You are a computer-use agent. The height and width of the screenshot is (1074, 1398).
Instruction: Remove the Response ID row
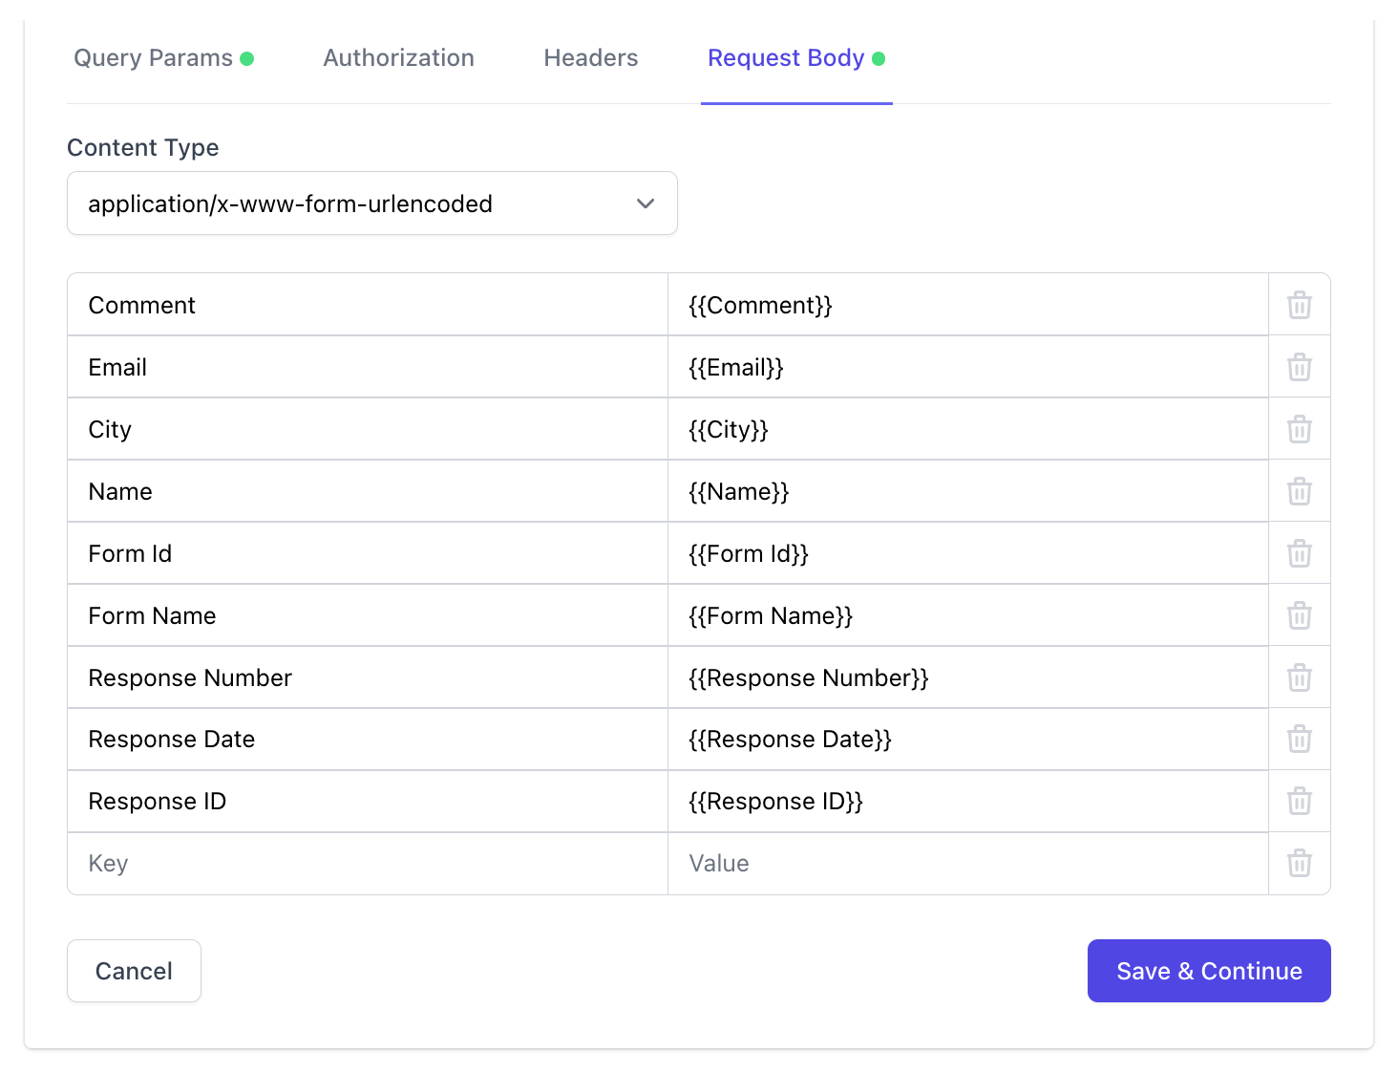1299,801
